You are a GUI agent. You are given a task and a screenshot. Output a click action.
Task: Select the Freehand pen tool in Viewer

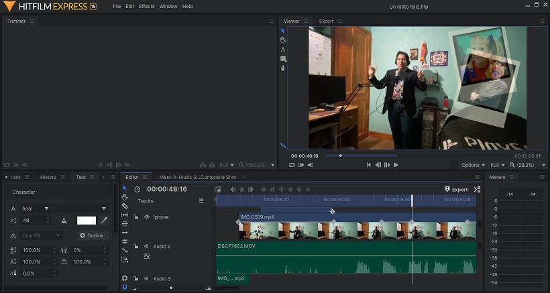[283, 68]
